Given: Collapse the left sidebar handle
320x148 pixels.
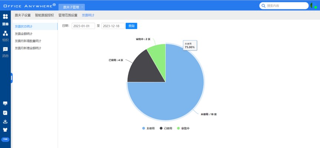Looking at the screenshot, I should click(x=11, y=78).
